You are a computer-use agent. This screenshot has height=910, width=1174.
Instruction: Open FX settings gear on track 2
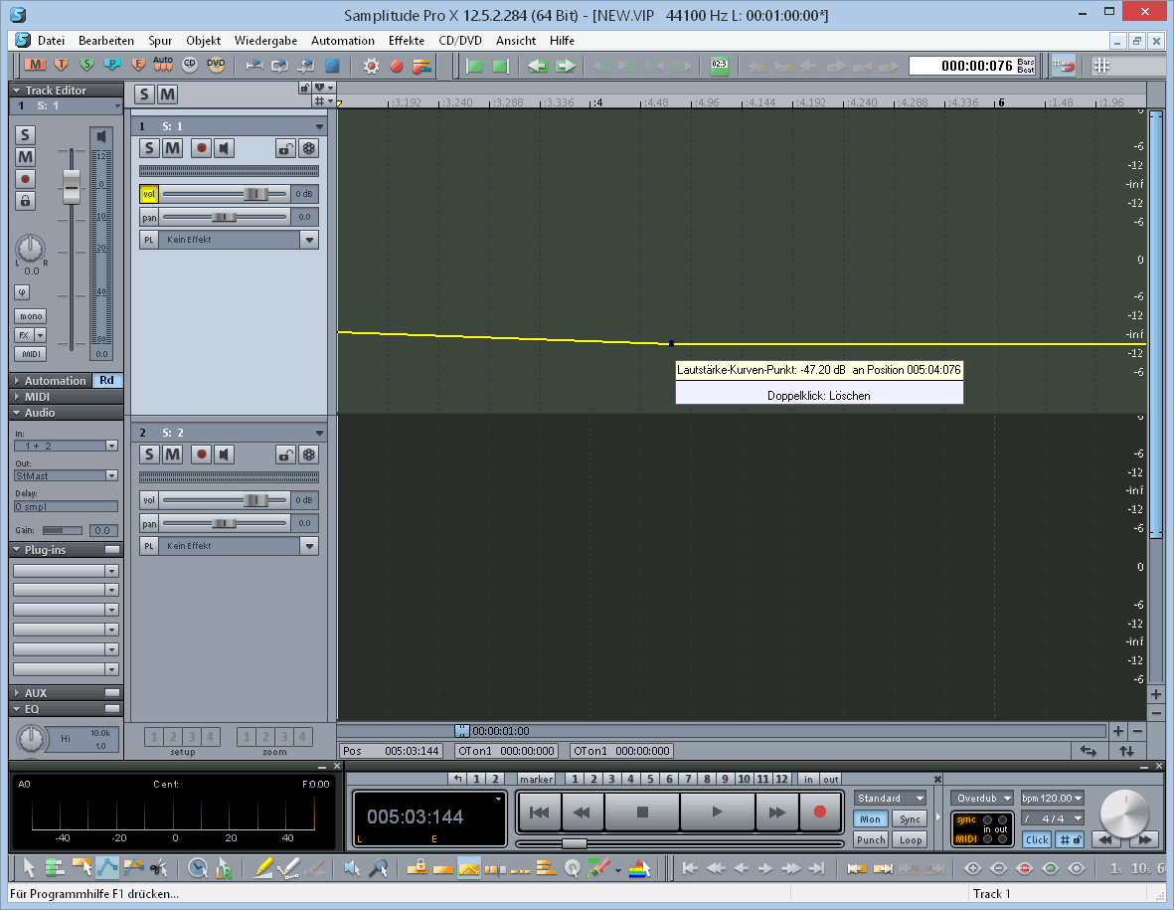pos(308,455)
